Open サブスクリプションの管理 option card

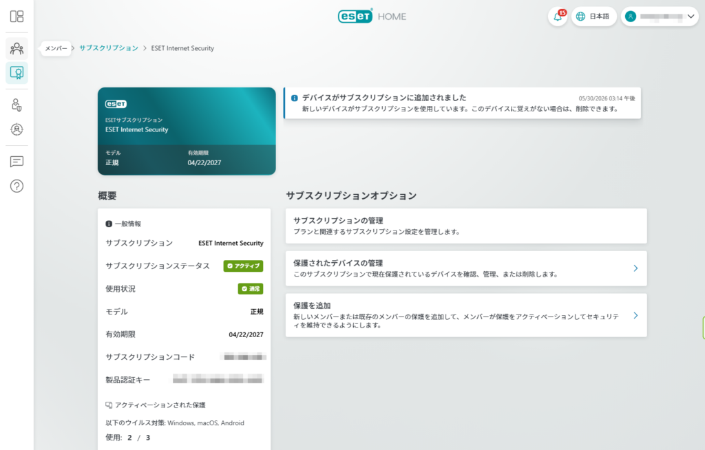pos(466,226)
